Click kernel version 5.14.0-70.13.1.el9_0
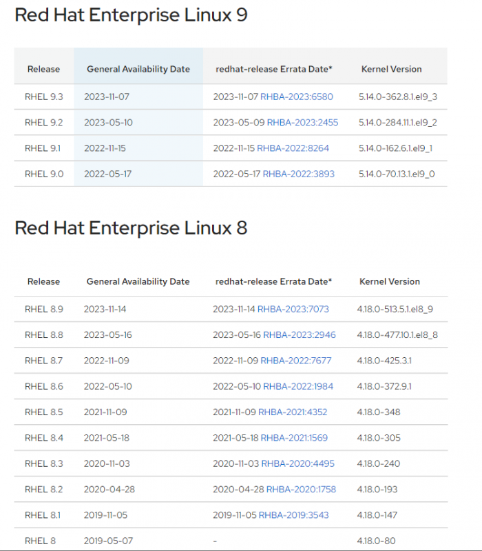 pyautogui.click(x=397, y=174)
